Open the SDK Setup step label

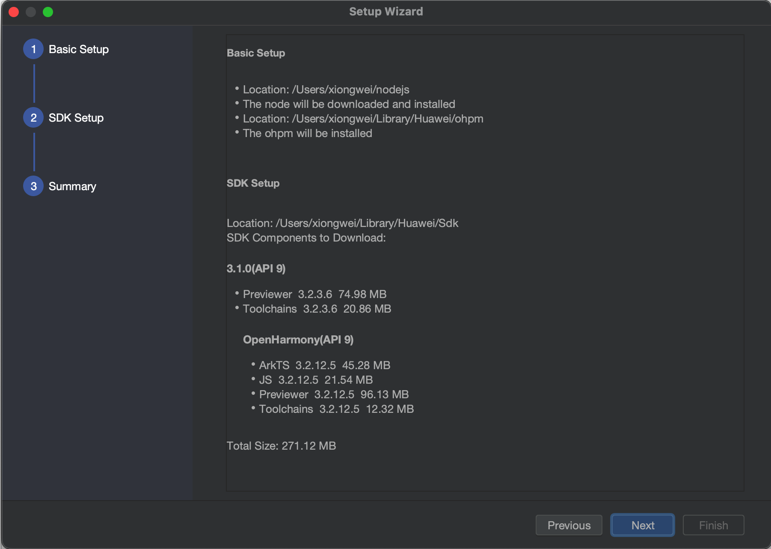coord(76,118)
